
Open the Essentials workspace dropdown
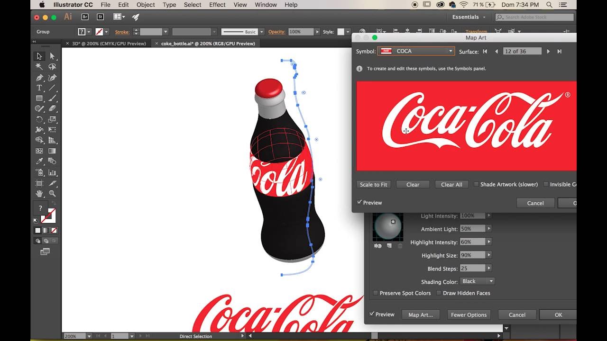point(469,17)
